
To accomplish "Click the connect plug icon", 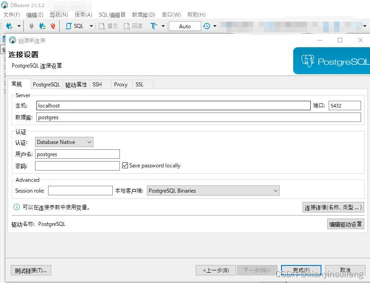I will (31, 26).
